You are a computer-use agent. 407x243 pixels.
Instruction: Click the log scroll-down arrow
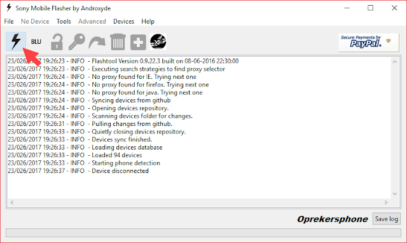[x=395, y=193]
